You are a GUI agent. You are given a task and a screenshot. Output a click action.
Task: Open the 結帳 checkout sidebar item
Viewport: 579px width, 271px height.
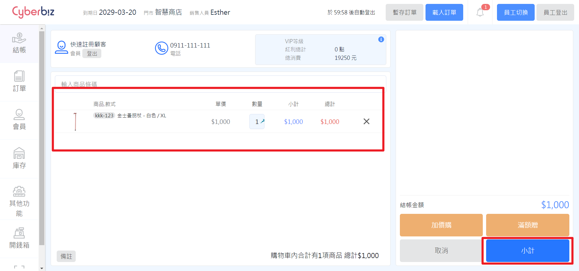point(19,44)
